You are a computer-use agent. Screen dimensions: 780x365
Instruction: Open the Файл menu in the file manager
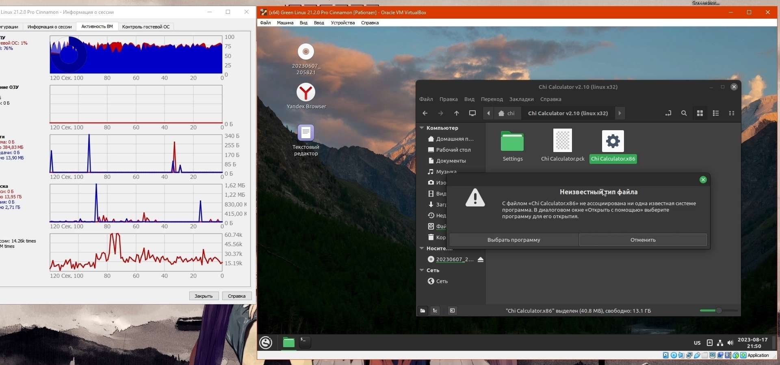[426, 99]
